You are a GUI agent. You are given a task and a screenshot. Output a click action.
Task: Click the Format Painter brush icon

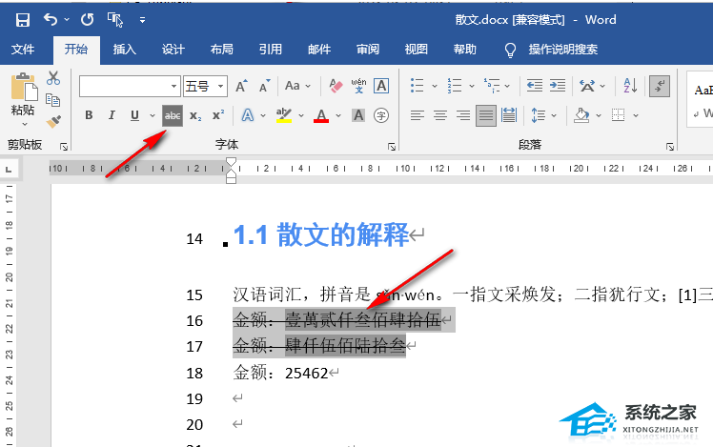(53, 120)
